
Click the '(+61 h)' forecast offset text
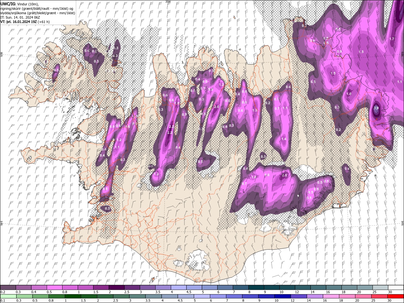tap(44, 22)
